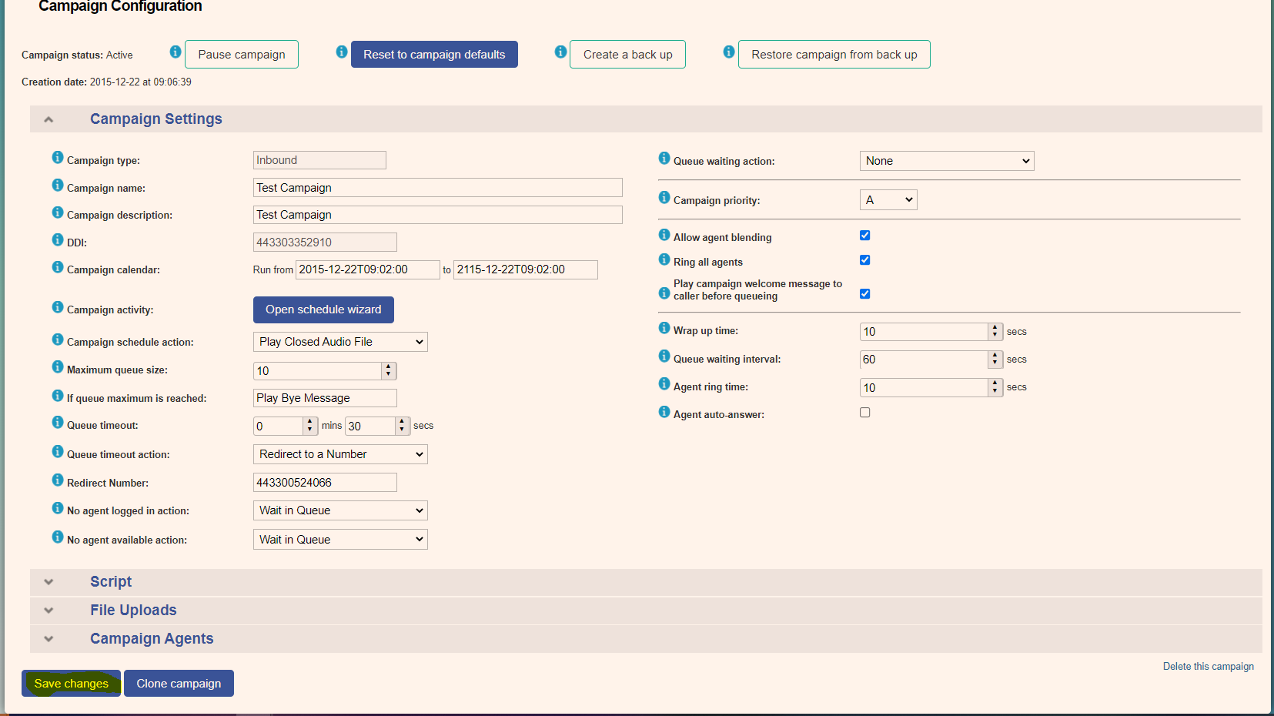Screen dimensions: 1274x716
Task: Click the Queue timeout secs stepper
Action: pyautogui.click(x=402, y=426)
